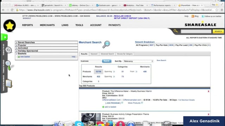Click the Network Breakdown link
The height and width of the screenshot is (126, 225).
click(x=144, y=42)
